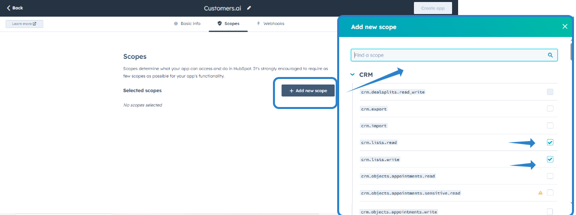576x215 pixels.
Task: Click the crm.export scope label
Action: [374, 109]
